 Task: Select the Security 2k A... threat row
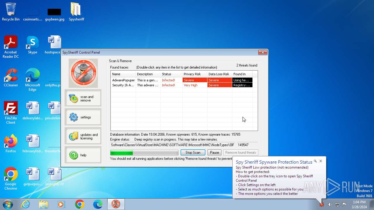click(182, 85)
